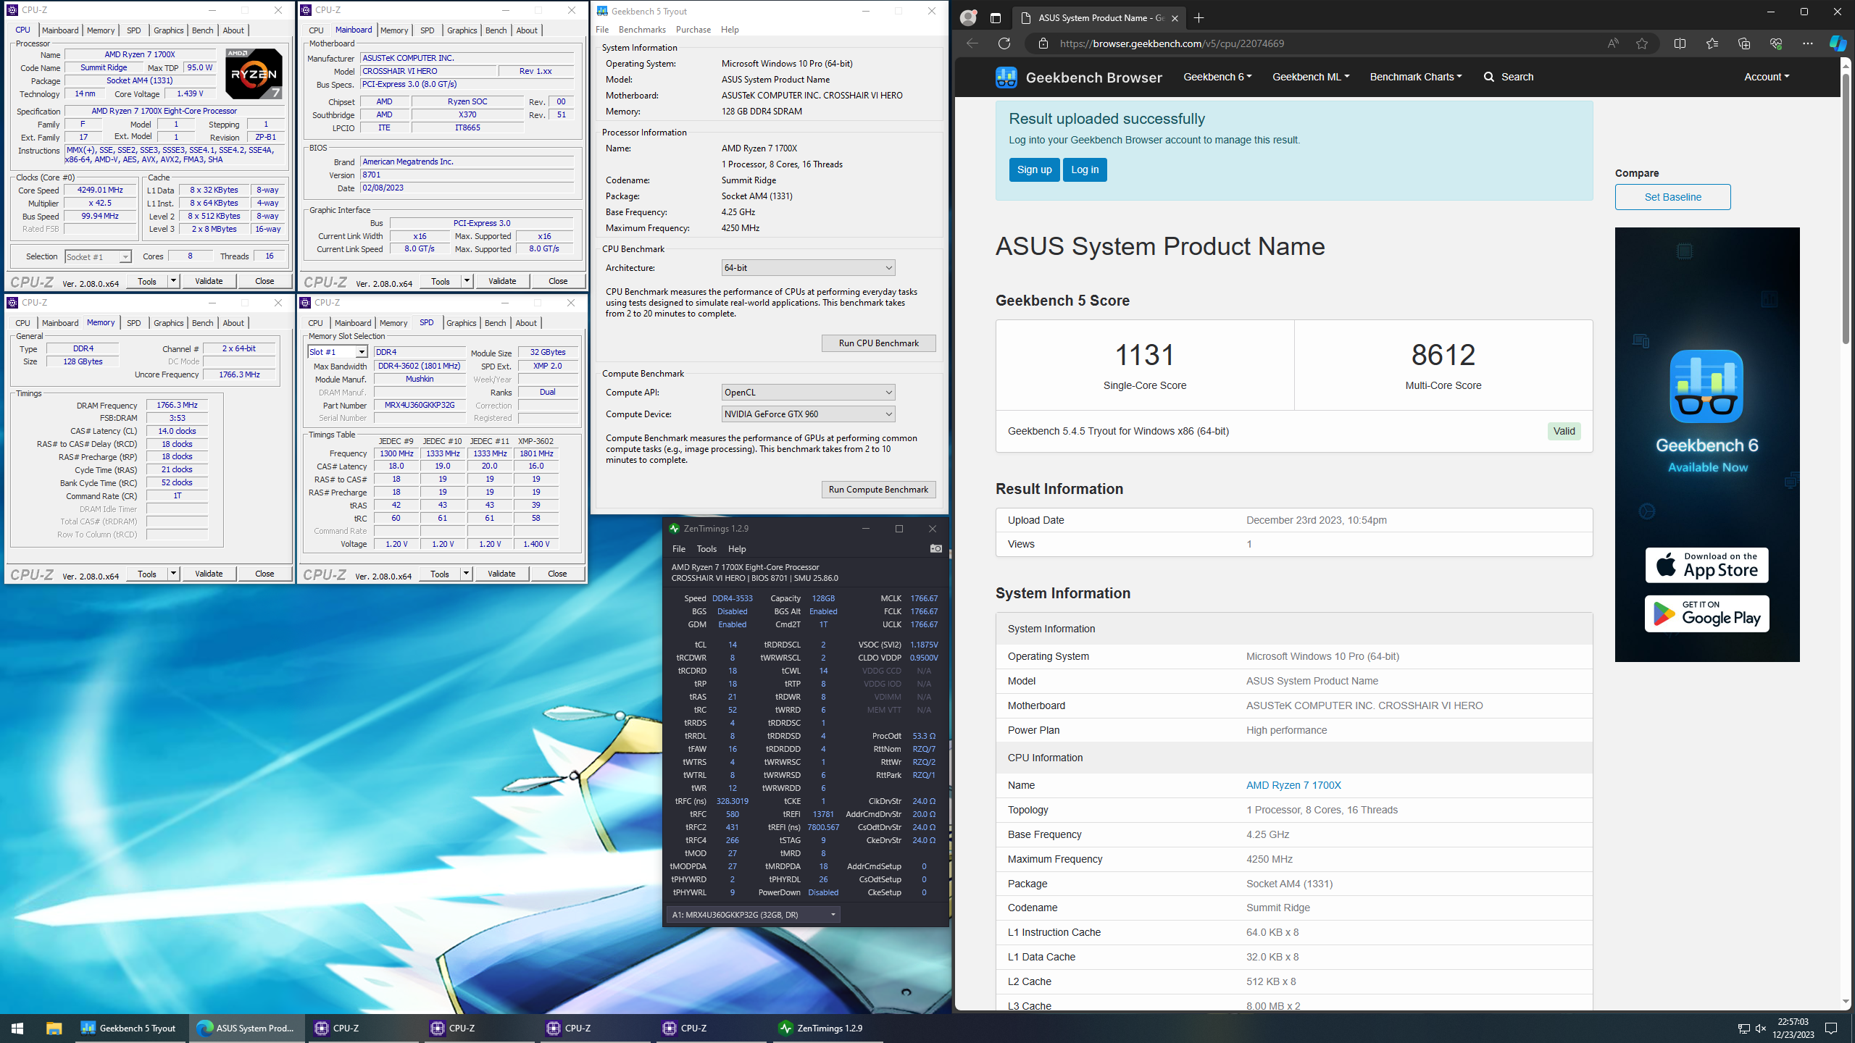Image resolution: width=1855 pixels, height=1043 pixels.
Task: Expand the Geekbench ML menu
Action: [1310, 77]
